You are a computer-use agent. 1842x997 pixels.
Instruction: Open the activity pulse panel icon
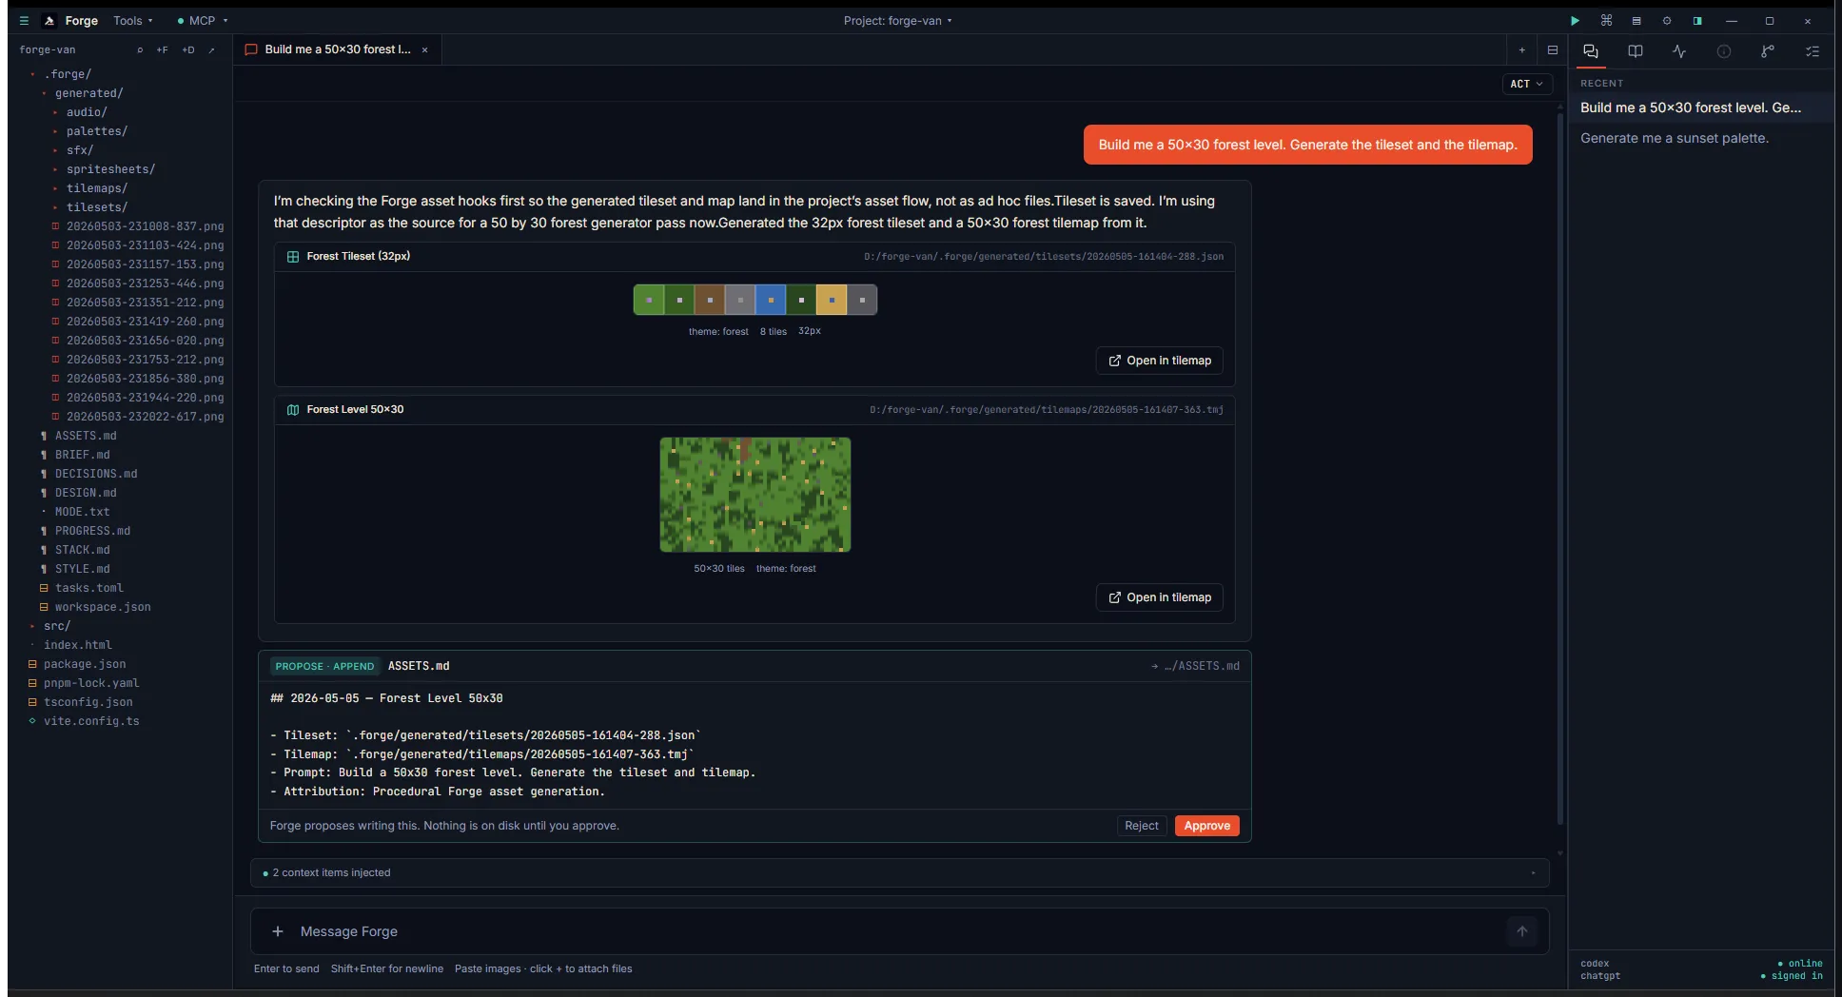(x=1679, y=51)
